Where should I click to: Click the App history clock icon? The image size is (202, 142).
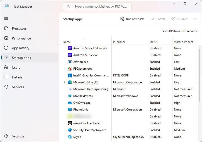[6, 48]
